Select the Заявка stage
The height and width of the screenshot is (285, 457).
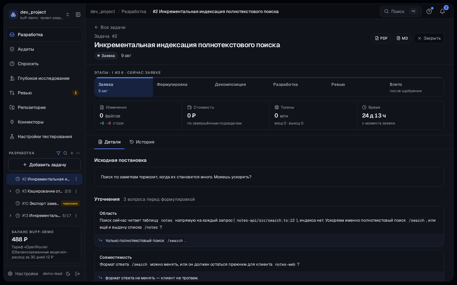pyautogui.click(x=124, y=87)
